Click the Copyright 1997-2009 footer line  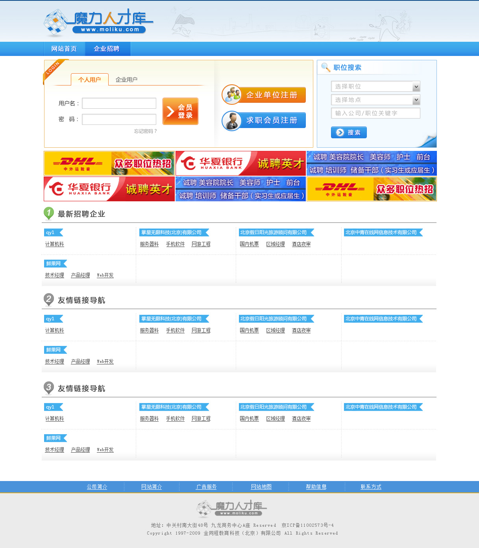pos(242,533)
